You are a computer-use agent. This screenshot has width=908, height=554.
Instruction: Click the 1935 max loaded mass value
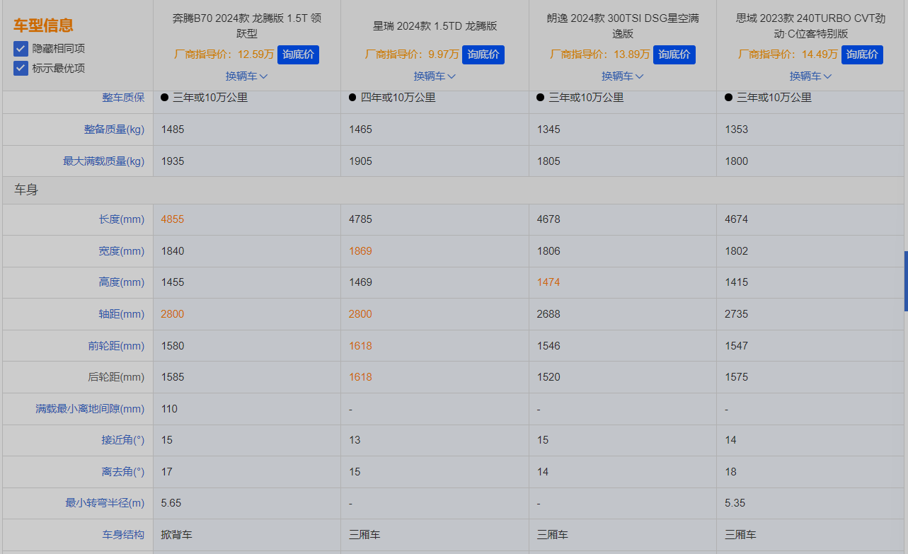172,161
